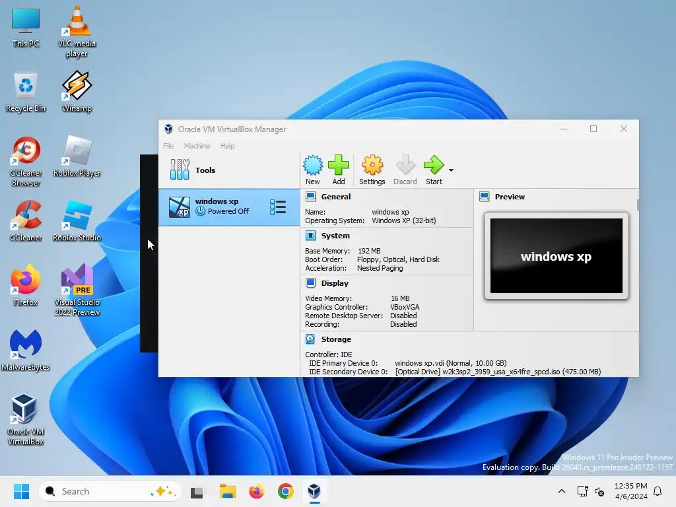Click the details pane vertical scrollbar
The image size is (676, 507).
[637, 205]
